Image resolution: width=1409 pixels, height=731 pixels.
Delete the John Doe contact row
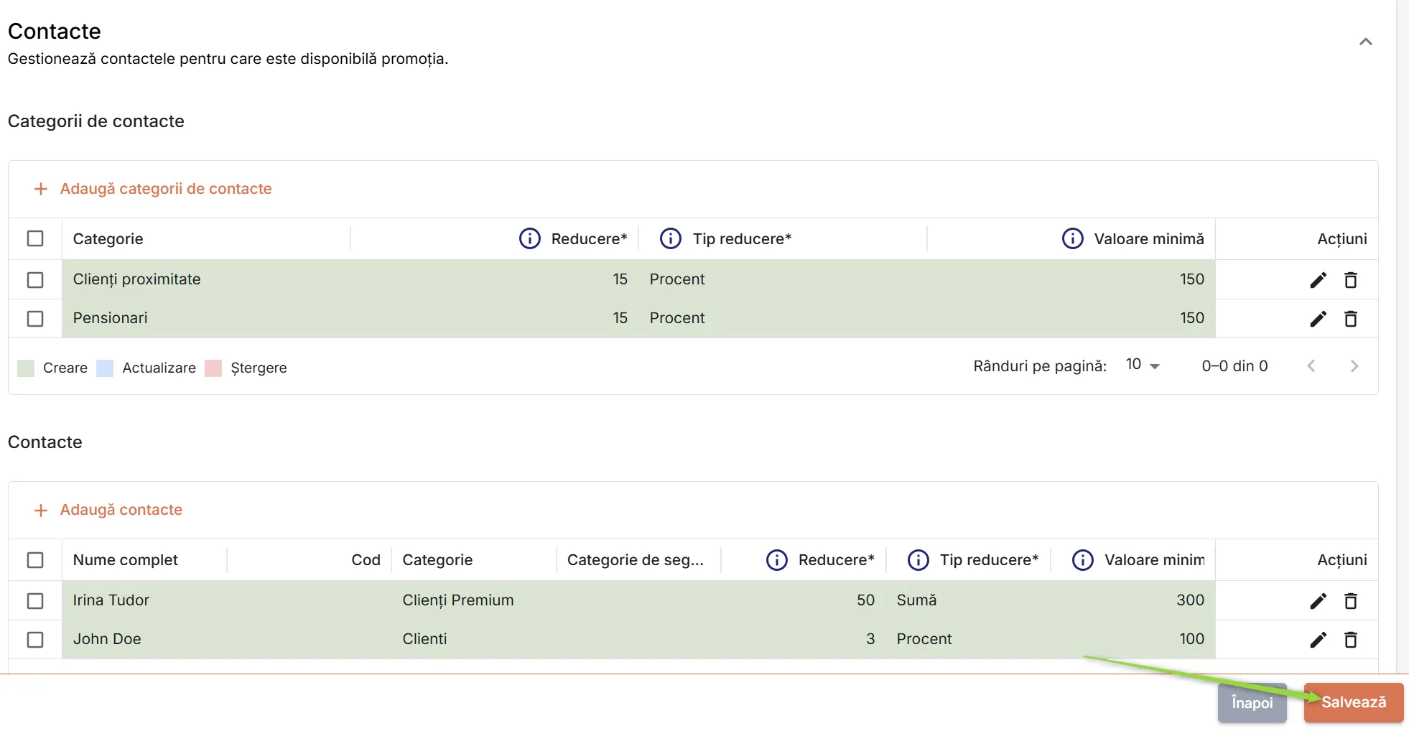point(1351,640)
